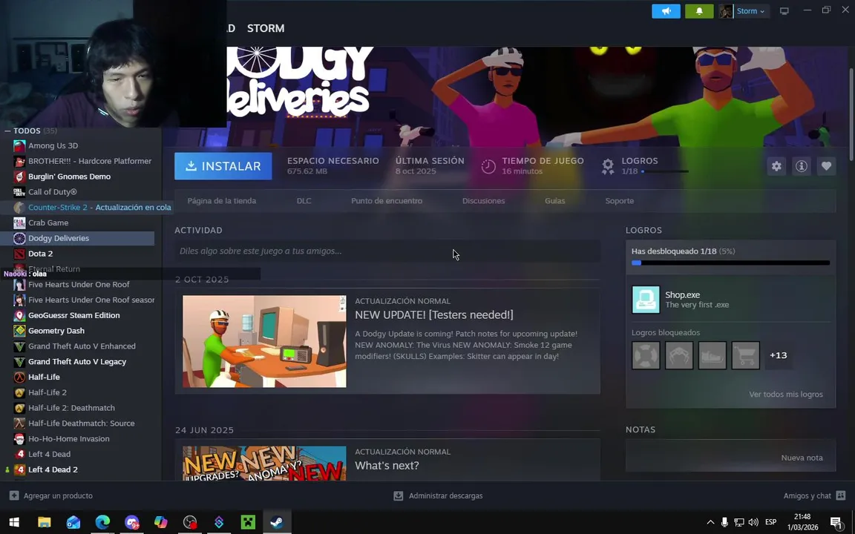The width and height of the screenshot is (855, 534).
Task: Open the Guías tab
Action: pyautogui.click(x=554, y=201)
